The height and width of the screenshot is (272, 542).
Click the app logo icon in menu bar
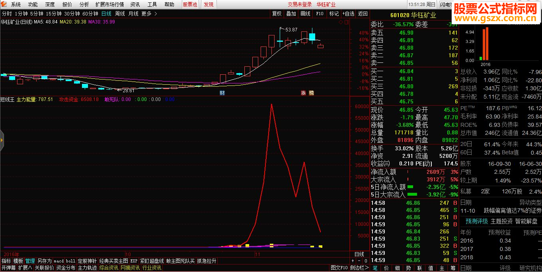pyautogui.click(x=4, y=4)
